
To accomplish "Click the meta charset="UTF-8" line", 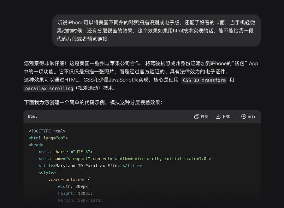I will pos(66,152).
